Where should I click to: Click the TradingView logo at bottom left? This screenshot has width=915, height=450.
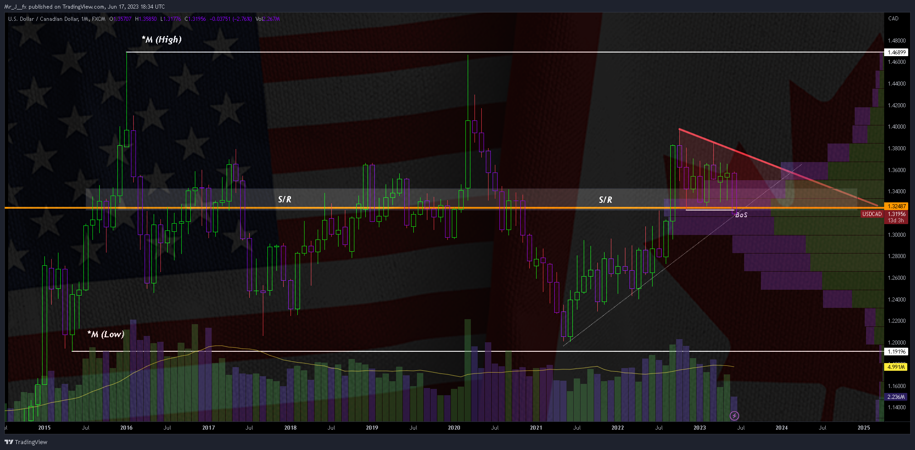[x=26, y=442]
